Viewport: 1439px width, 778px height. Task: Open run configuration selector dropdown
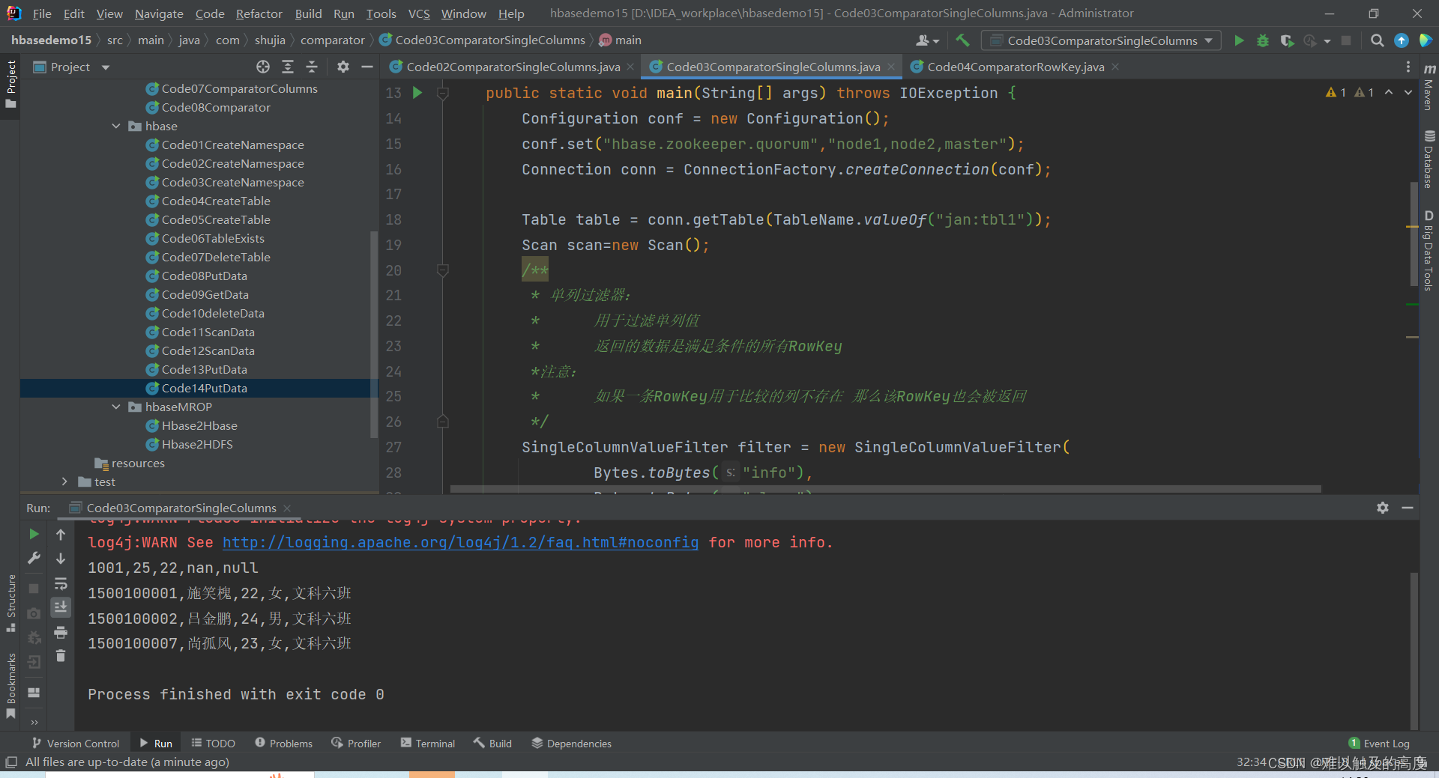1101,40
